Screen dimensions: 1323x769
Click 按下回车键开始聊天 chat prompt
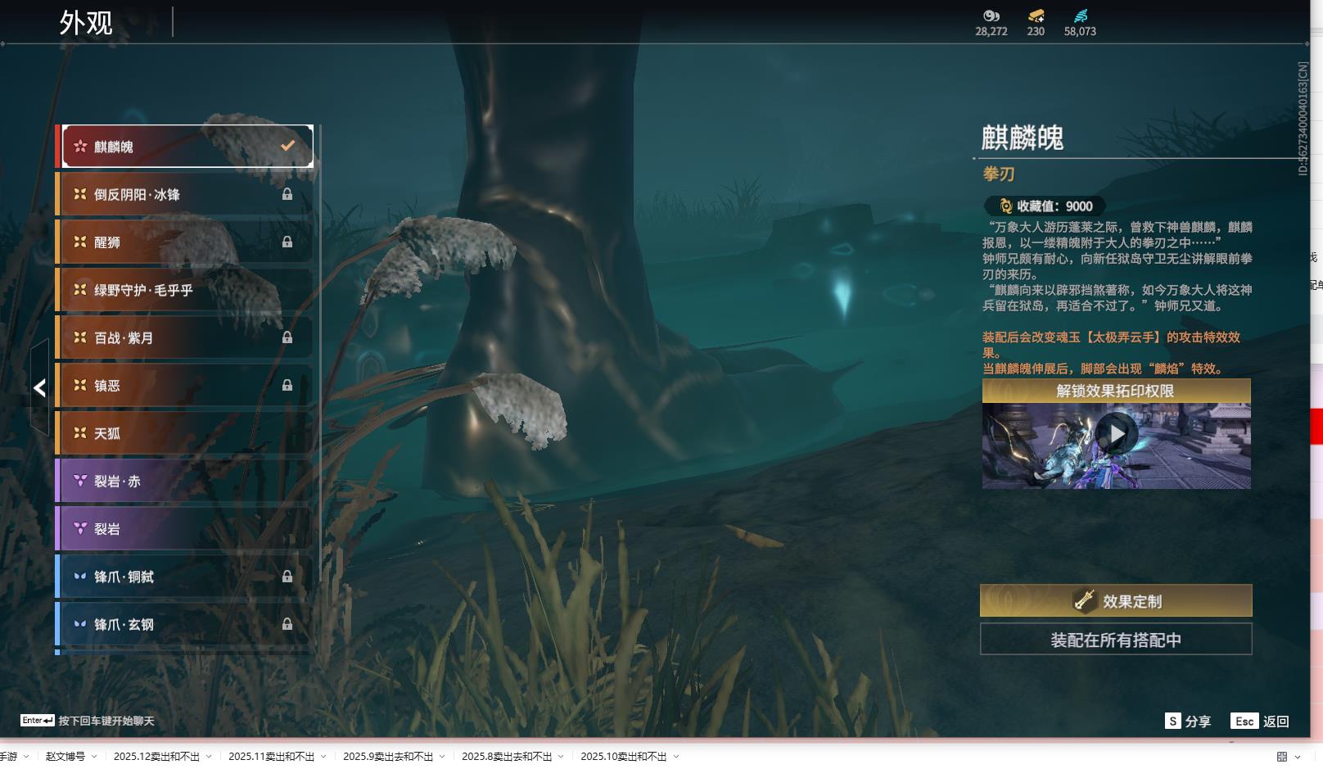(x=106, y=721)
